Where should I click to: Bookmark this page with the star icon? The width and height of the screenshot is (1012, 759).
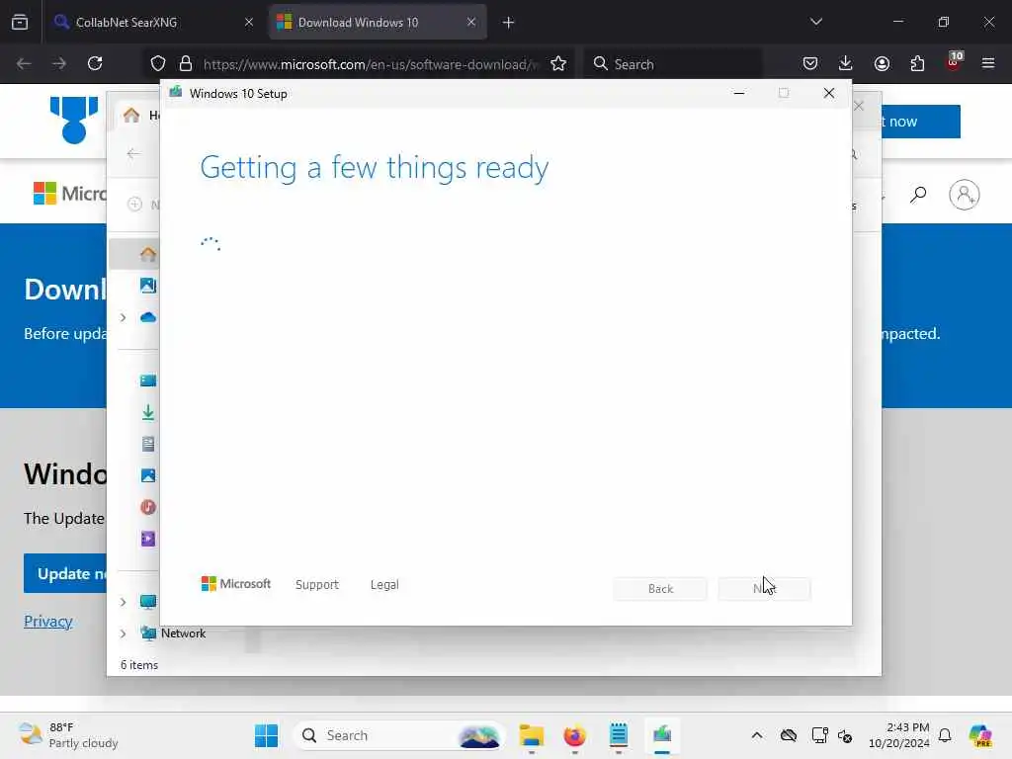(558, 63)
